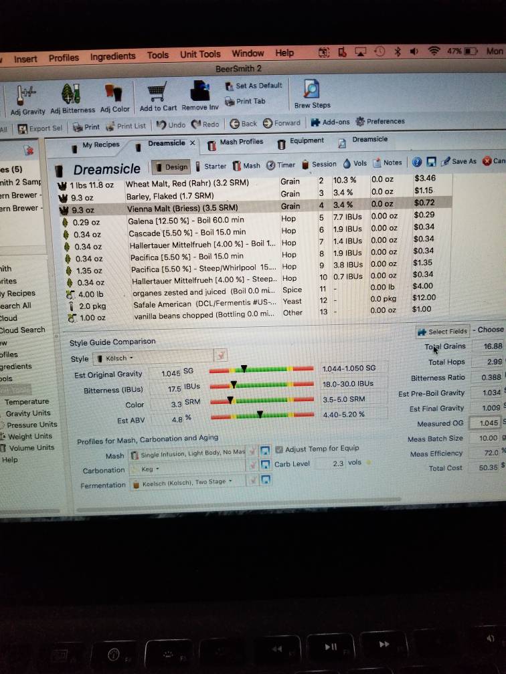Image resolution: width=506 pixels, height=674 pixels.
Task: Click the volume icon in the menu bar
Action: pyautogui.click(x=414, y=51)
